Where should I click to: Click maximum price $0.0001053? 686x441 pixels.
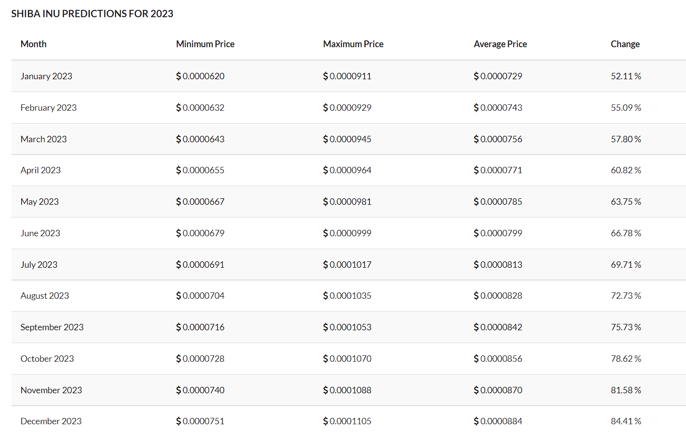[347, 327]
